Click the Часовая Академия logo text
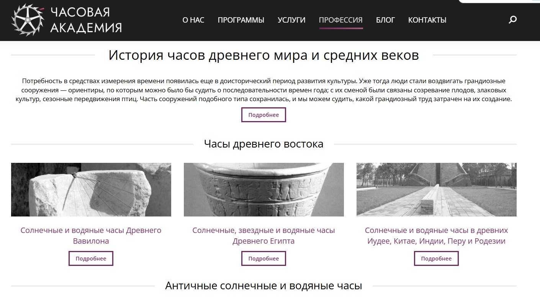The height and width of the screenshot is (300, 540). [86, 20]
